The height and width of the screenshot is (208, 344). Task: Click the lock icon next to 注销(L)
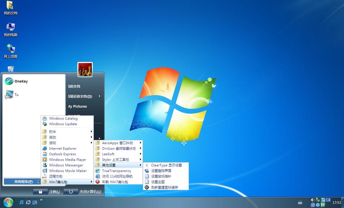coord(41,192)
